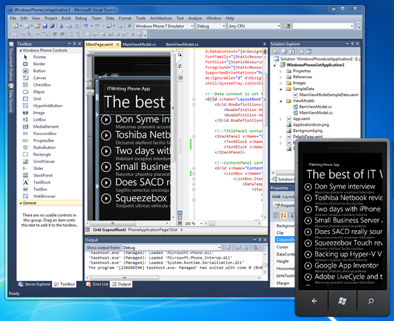Open the Analyze menu

pyautogui.click(x=195, y=18)
